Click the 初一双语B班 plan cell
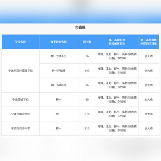Image resolution: width=161 pixels, height=161 pixels. pyautogui.click(x=59, y=85)
